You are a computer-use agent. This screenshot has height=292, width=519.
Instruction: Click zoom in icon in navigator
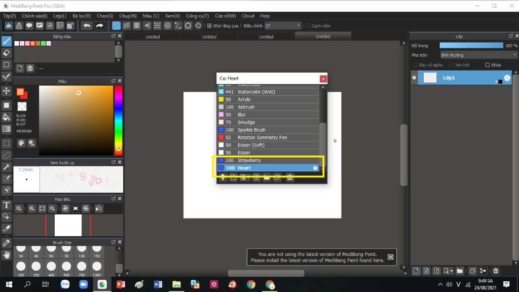[x=32, y=208]
